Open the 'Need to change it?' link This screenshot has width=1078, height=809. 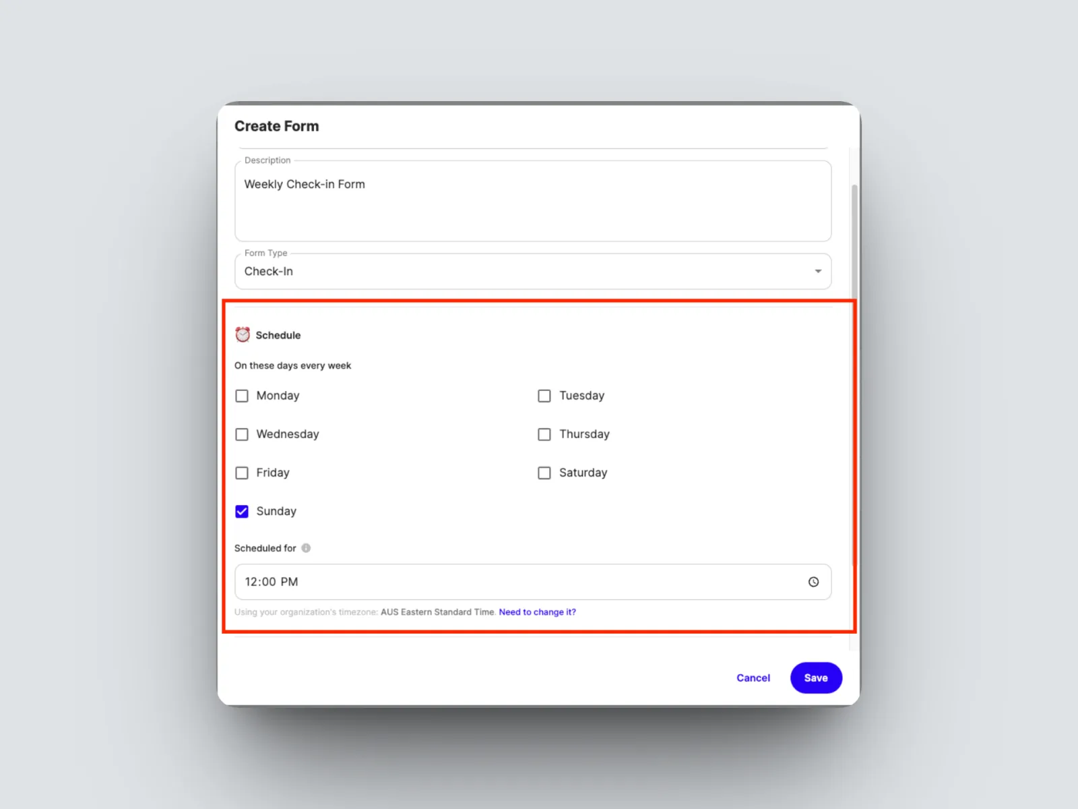(x=537, y=612)
